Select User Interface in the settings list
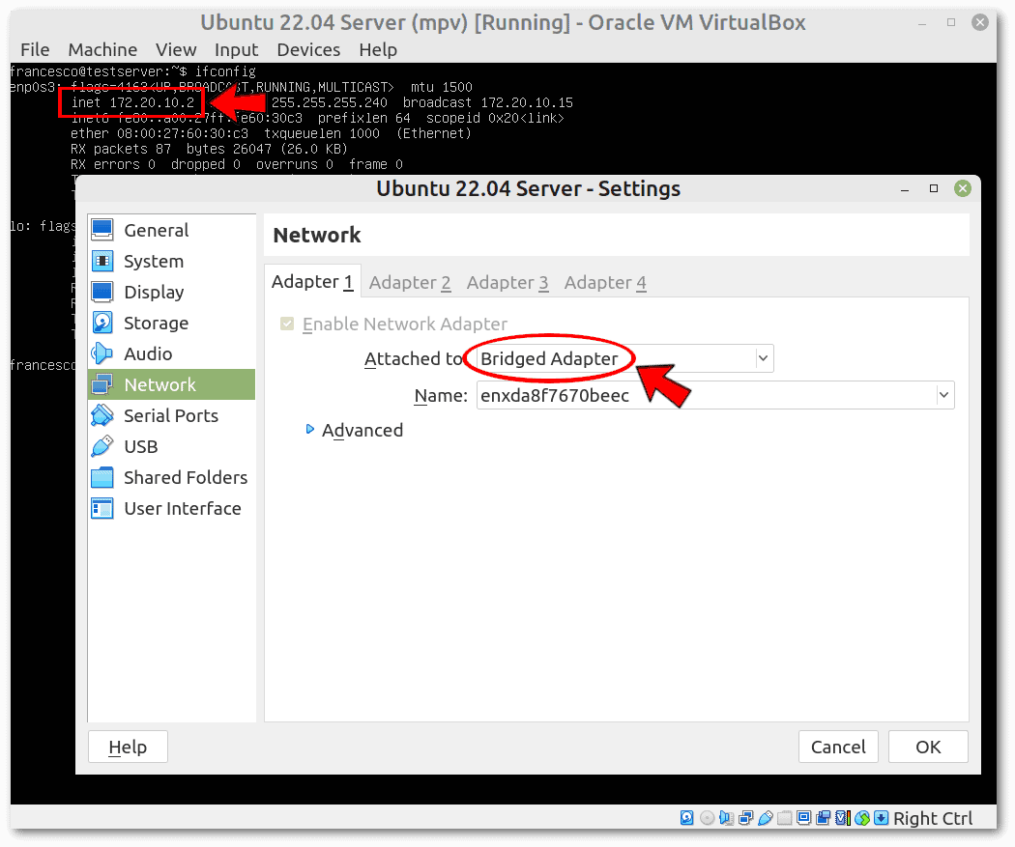Image resolution: width=1015 pixels, height=847 pixels. [171, 508]
